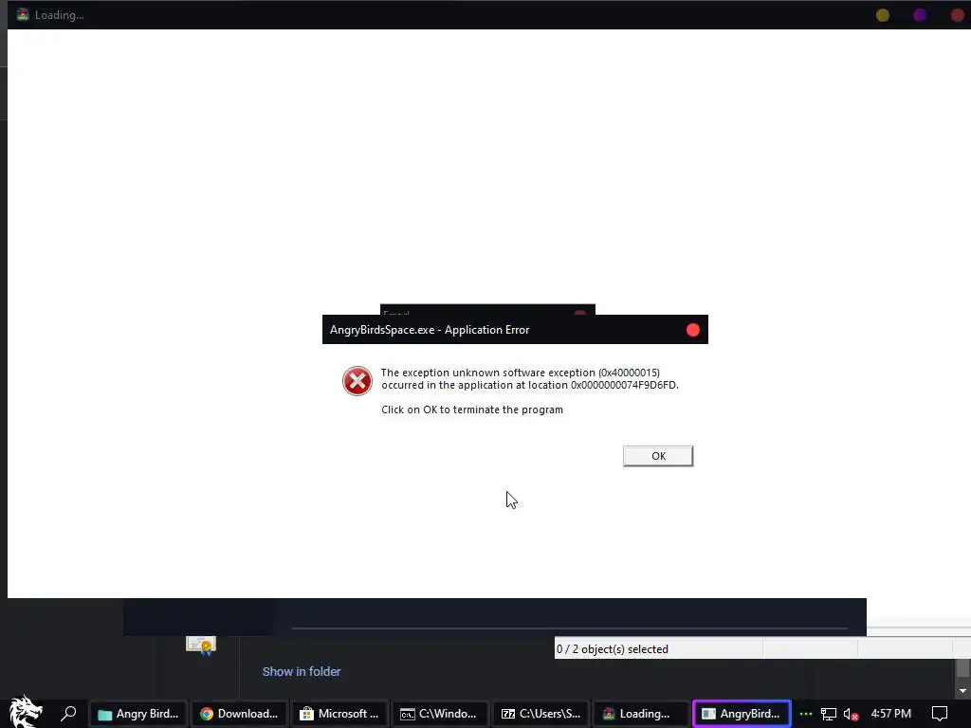Switch to the Microsoft Store taskbar item

click(x=339, y=714)
